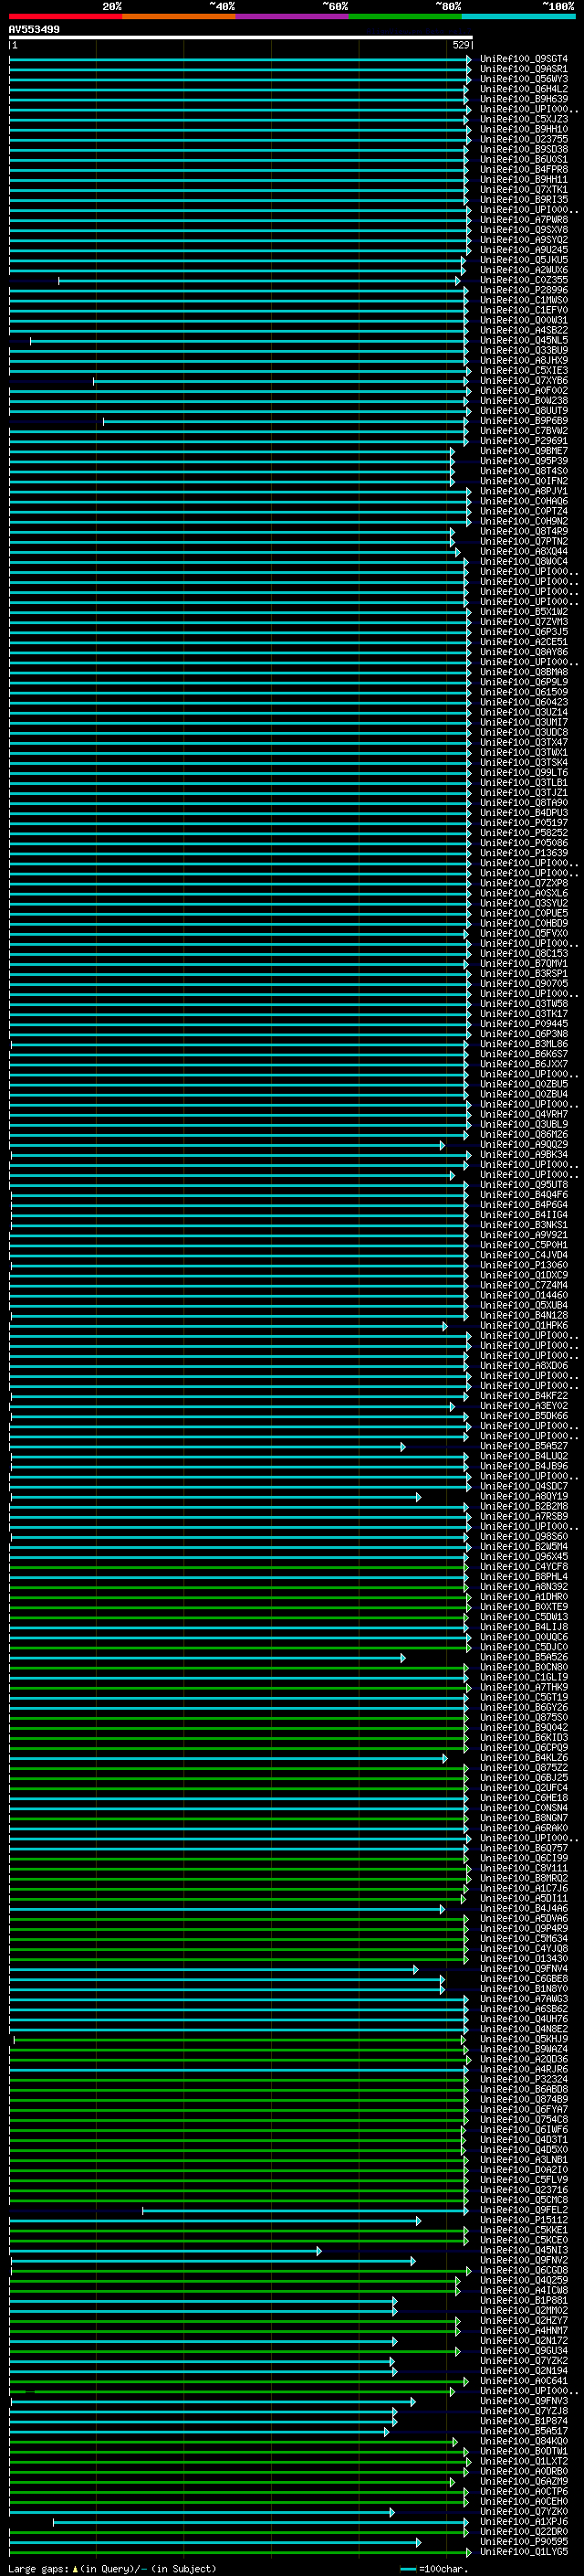Select the UniRef100_Q9FNV2 label
The image size is (584, 2576).
[523, 2261]
